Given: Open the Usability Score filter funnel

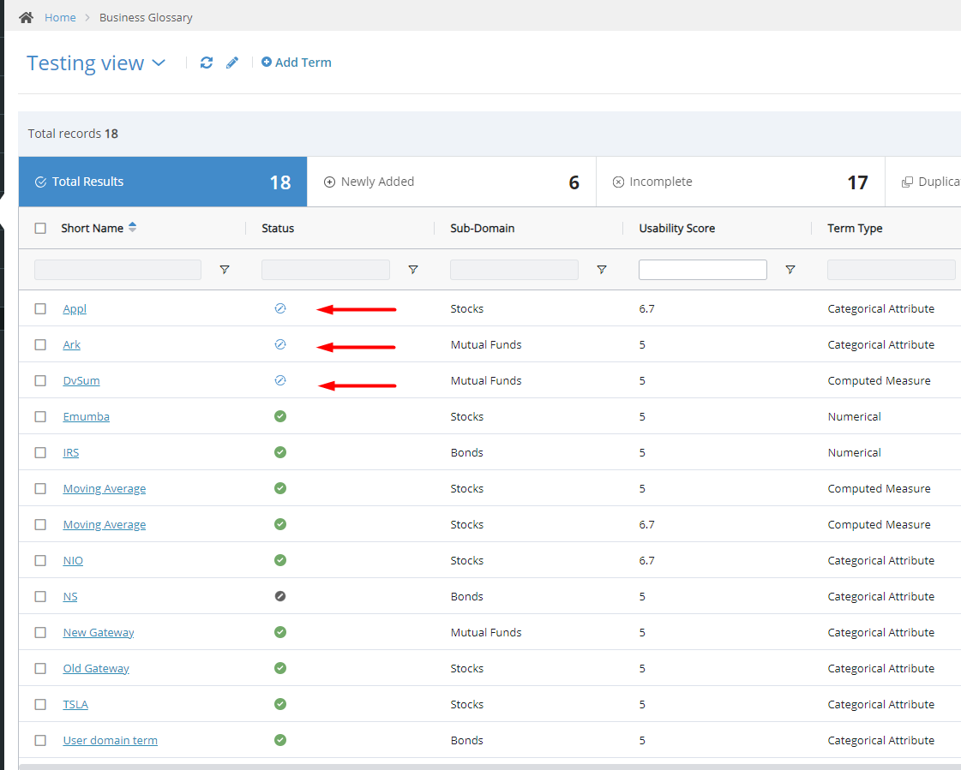Looking at the screenshot, I should pos(790,270).
